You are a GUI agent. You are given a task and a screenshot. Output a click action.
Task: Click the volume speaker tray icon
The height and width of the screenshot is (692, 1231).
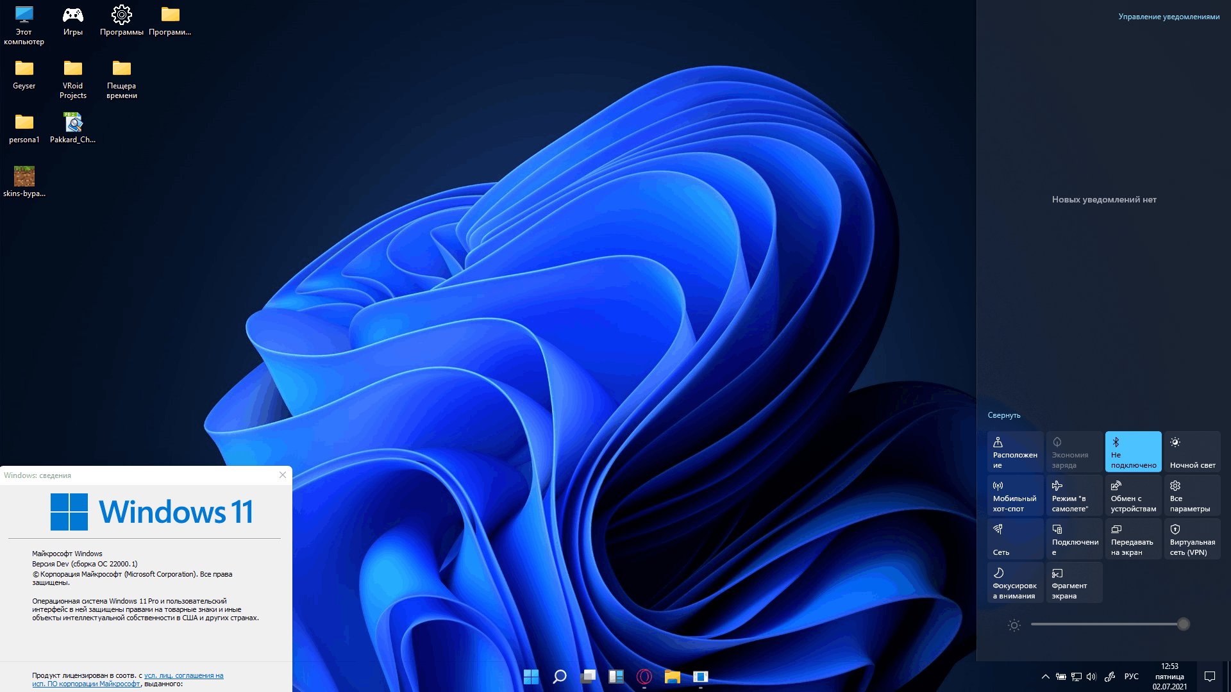1091,677
